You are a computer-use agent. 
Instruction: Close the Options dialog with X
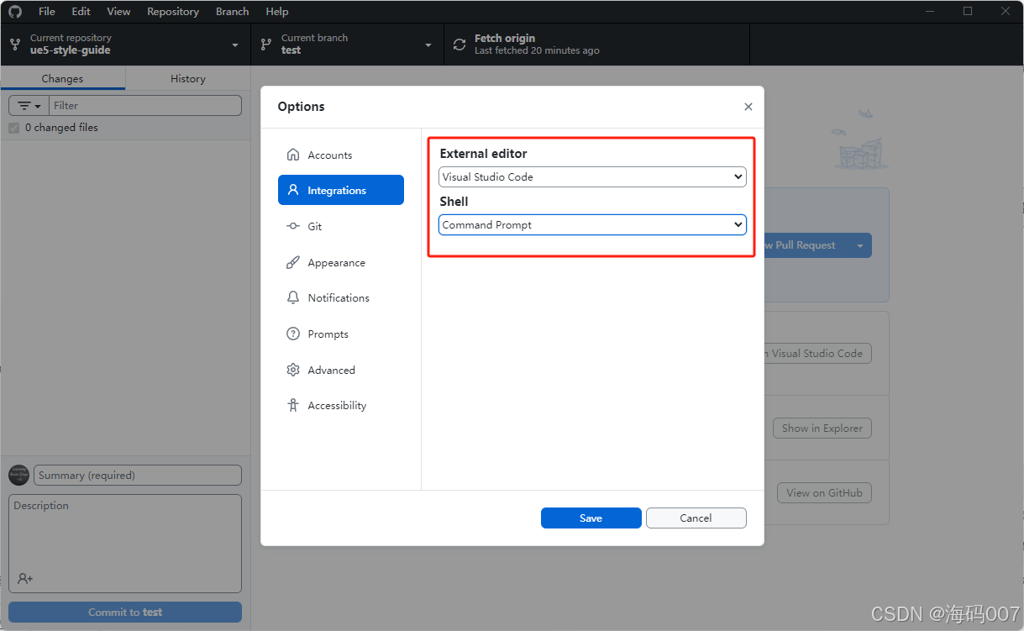click(x=748, y=107)
